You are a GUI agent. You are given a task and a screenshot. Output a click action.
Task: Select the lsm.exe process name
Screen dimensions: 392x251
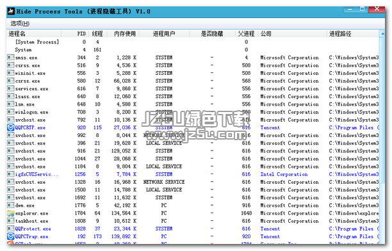coord(25,104)
